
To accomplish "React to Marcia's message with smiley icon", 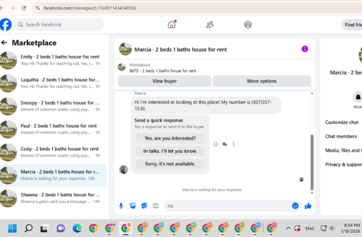I will [x=216, y=144].
